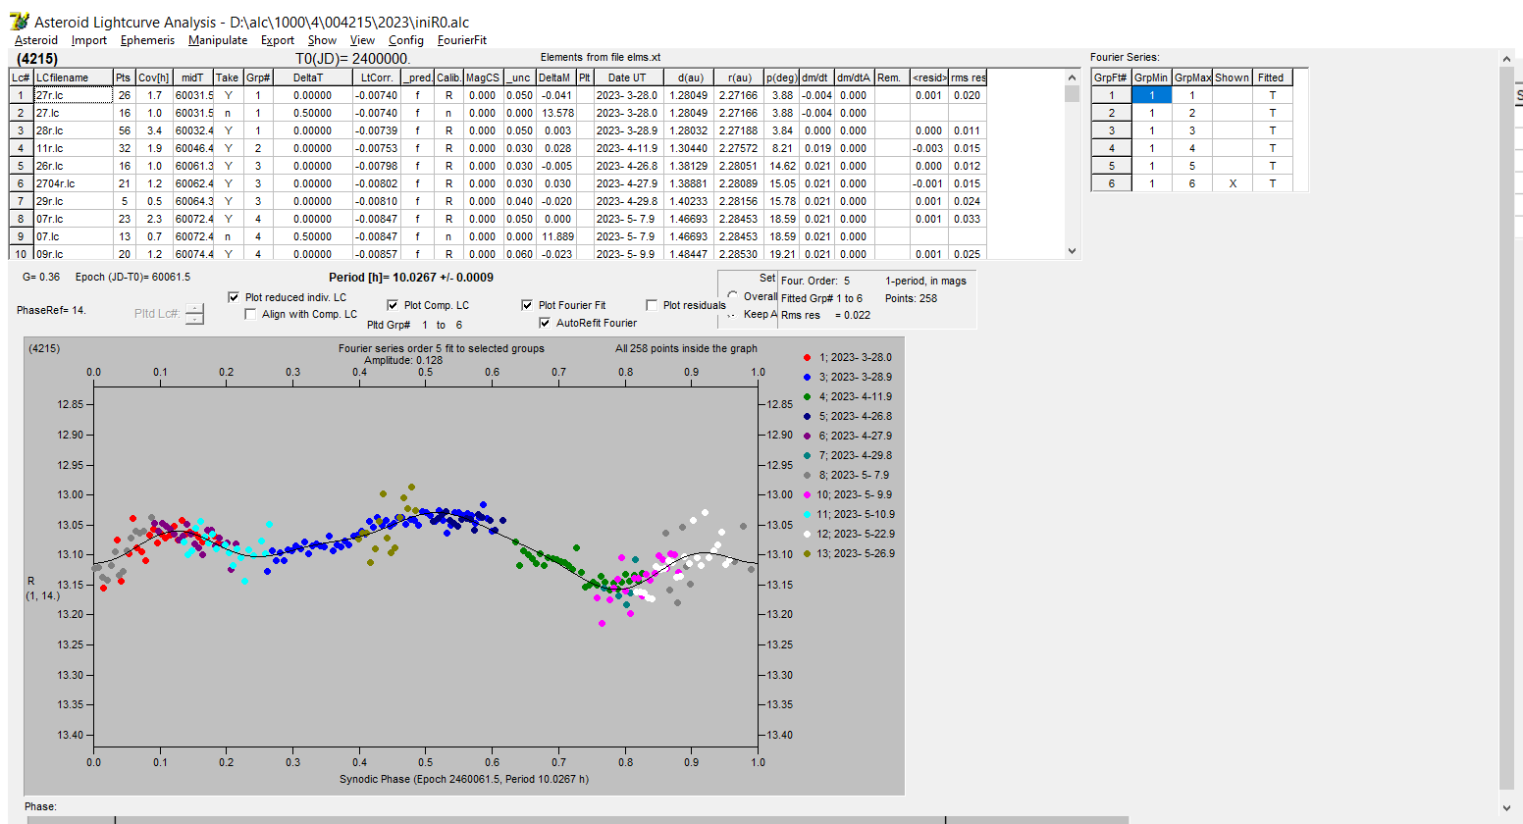1523x824 pixels.
Task: Click legend entry 13; 2023- 5-26.9
Action: pos(856,553)
